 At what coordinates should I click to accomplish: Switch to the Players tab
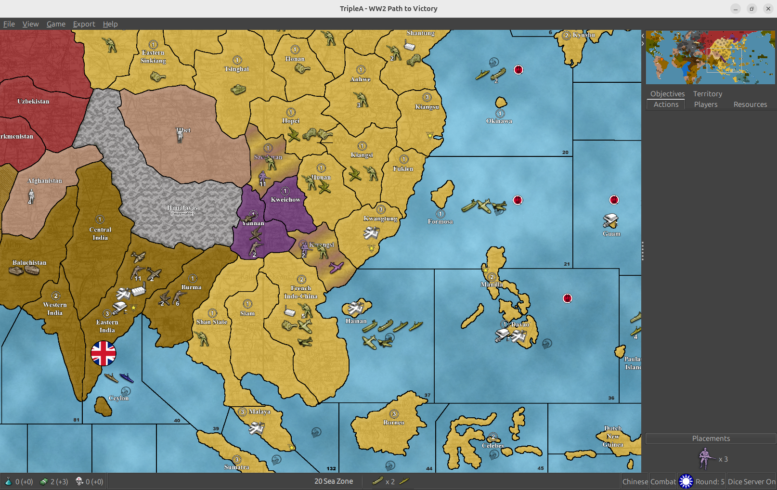pyautogui.click(x=705, y=104)
